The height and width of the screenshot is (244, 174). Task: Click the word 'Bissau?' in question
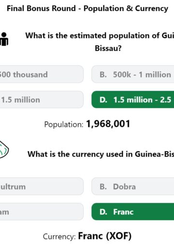point(108,48)
